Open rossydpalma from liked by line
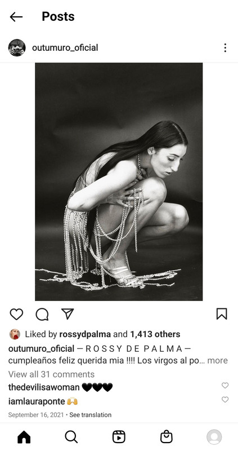Viewport: 238px width, 451px height. pos(85,334)
